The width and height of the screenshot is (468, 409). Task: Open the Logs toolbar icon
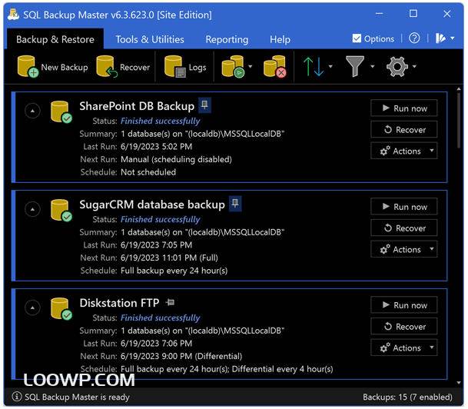175,67
